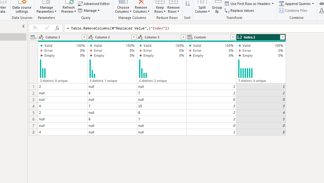Open the table menu icon in grid corner
This screenshot has width=324, height=183.
click(33, 37)
